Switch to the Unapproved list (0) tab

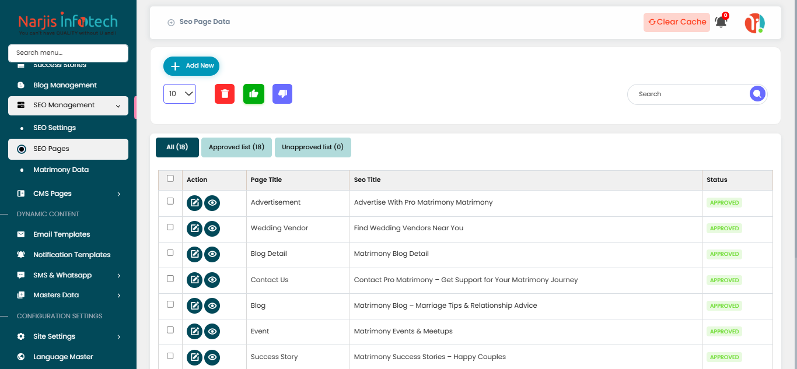point(313,147)
